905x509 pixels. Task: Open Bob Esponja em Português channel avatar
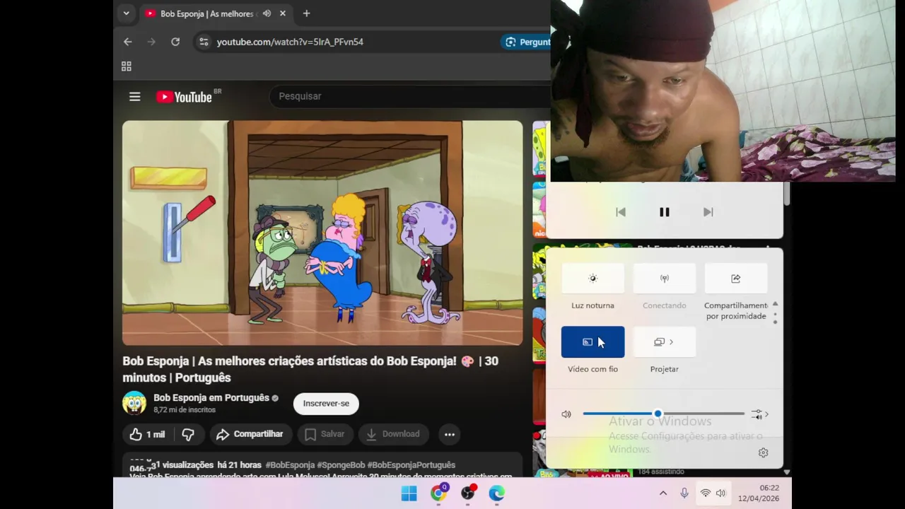(134, 403)
